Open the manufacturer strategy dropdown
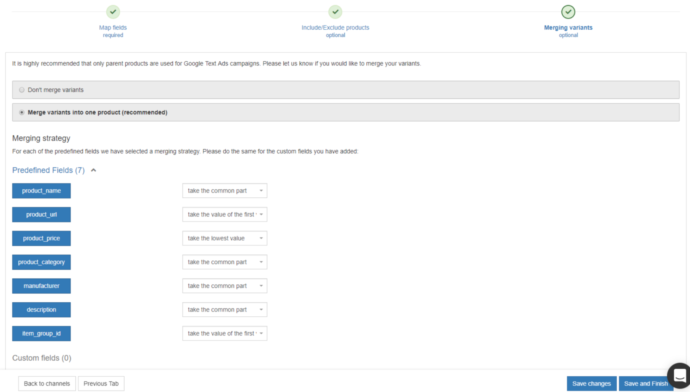This screenshot has height=392, width=690. tap(225, 286)
